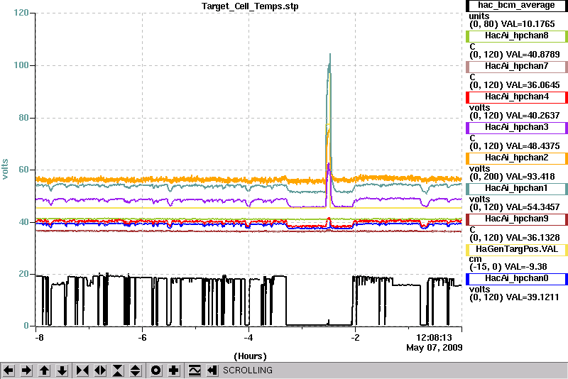Click the inward-pointing horizontal triangles zoom icon
This screenshot has width=568, height=379.
pyautogui.click(x=82, y=370)
